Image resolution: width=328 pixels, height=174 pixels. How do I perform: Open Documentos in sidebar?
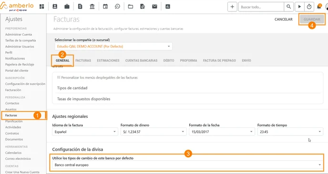pos(14,139)
